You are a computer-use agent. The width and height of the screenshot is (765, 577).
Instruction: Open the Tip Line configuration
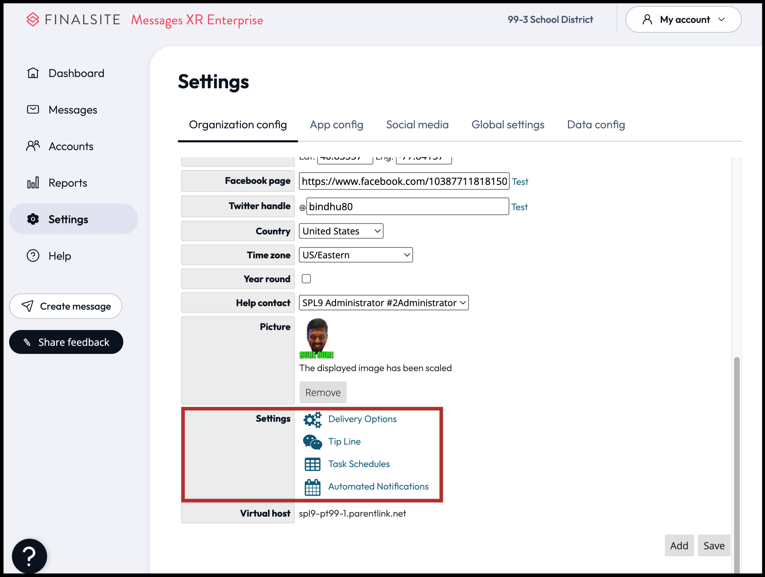coord(344,442)
